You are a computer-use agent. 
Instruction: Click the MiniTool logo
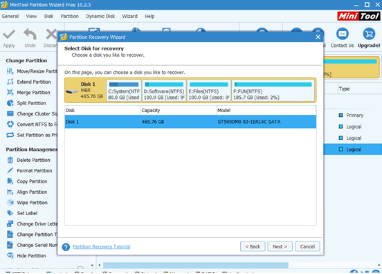point(358,17)
